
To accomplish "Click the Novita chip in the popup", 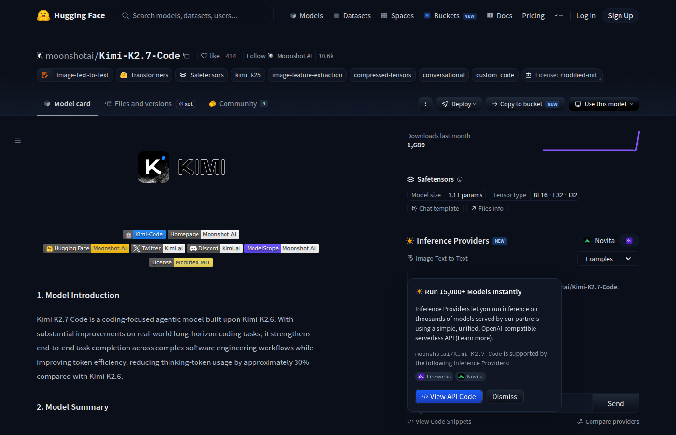I will click(x=471, y=377).
